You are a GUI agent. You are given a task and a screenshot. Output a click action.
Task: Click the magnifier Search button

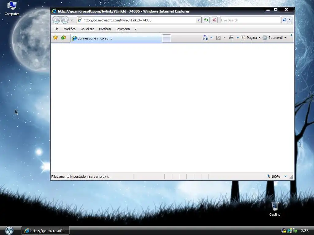point(284,20)
